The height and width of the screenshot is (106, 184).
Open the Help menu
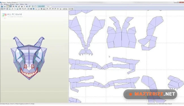click(x=26, y=4)
